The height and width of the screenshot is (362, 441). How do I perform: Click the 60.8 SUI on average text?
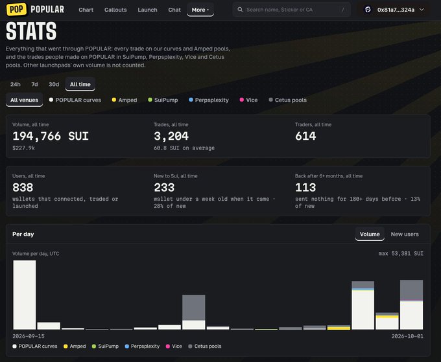184,148
